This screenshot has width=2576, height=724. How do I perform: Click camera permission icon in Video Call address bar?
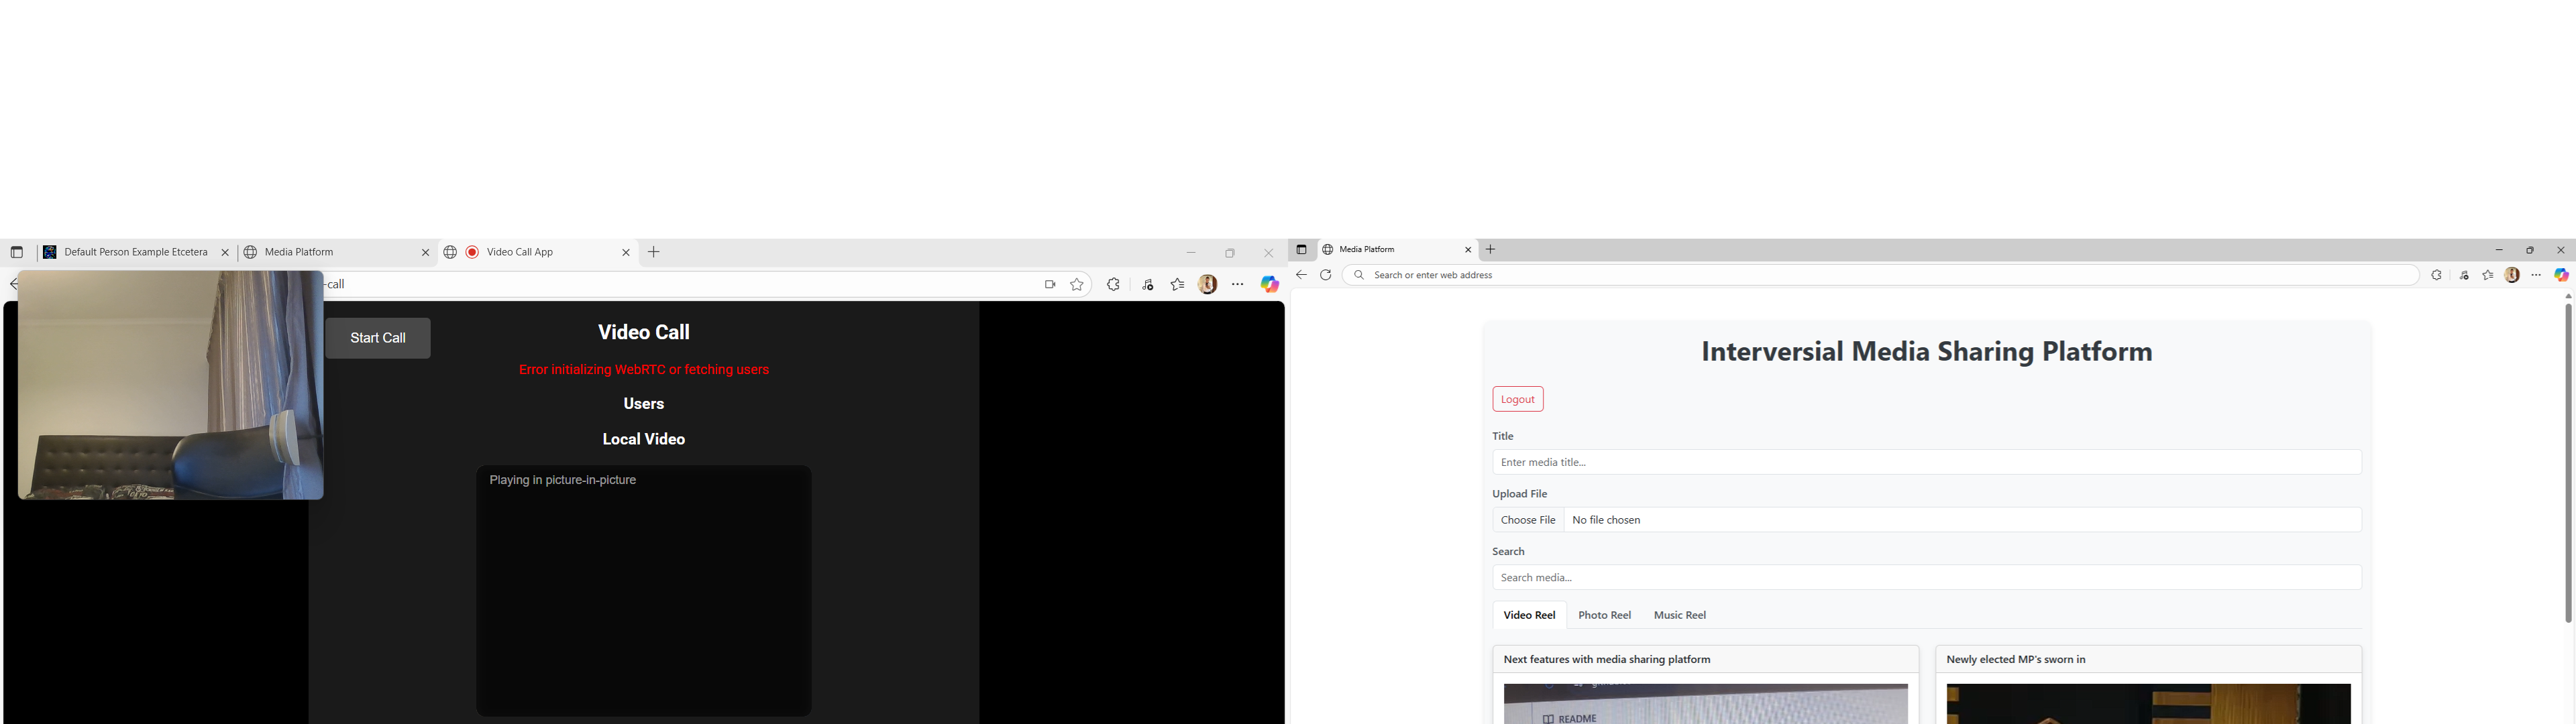[x=1049, y=285]
